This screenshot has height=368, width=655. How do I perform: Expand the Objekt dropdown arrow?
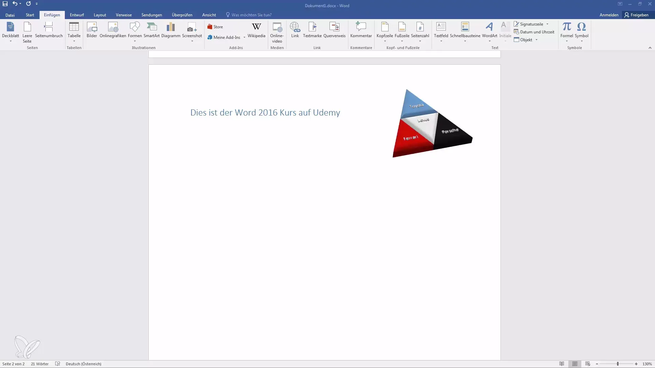tap(536, 40)
